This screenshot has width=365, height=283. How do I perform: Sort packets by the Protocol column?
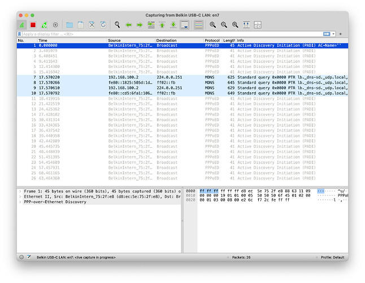[x=212, y=41]
